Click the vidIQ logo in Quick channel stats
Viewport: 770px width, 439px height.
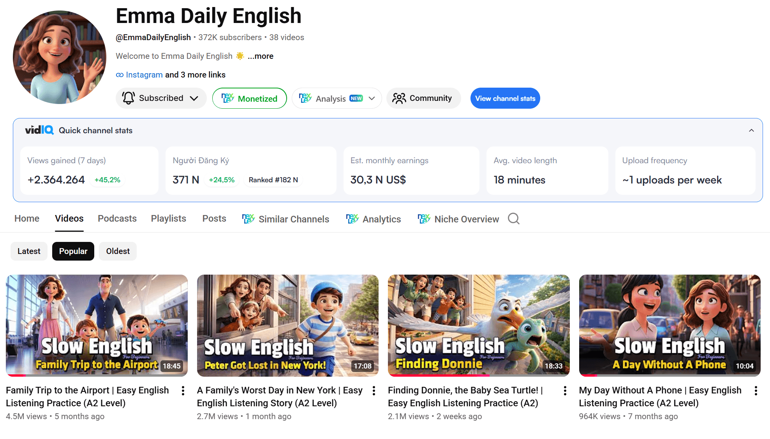[39, 130]
